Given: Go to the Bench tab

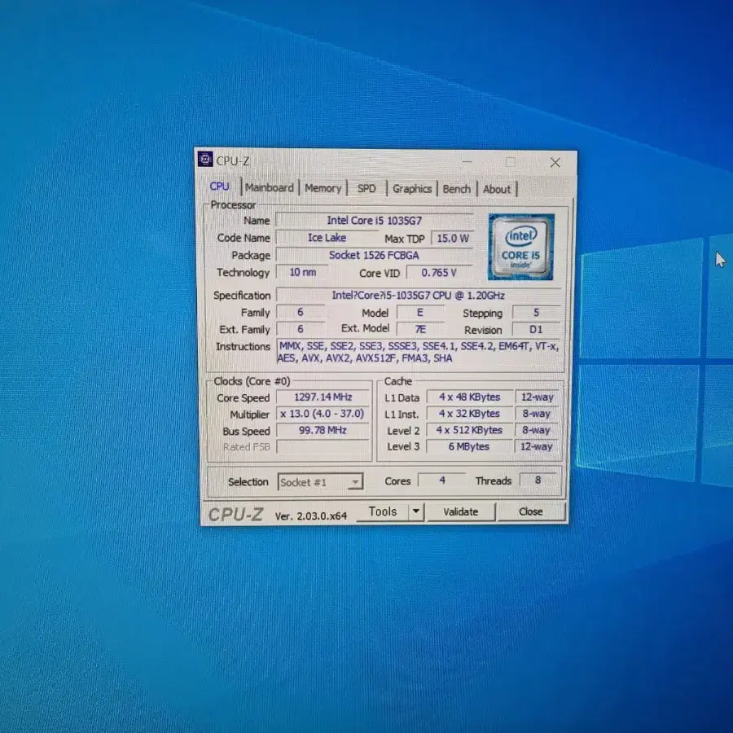Looking at the screenshot, I should (456, 189).
